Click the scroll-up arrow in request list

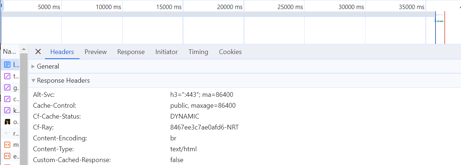[x=24, y=49]
